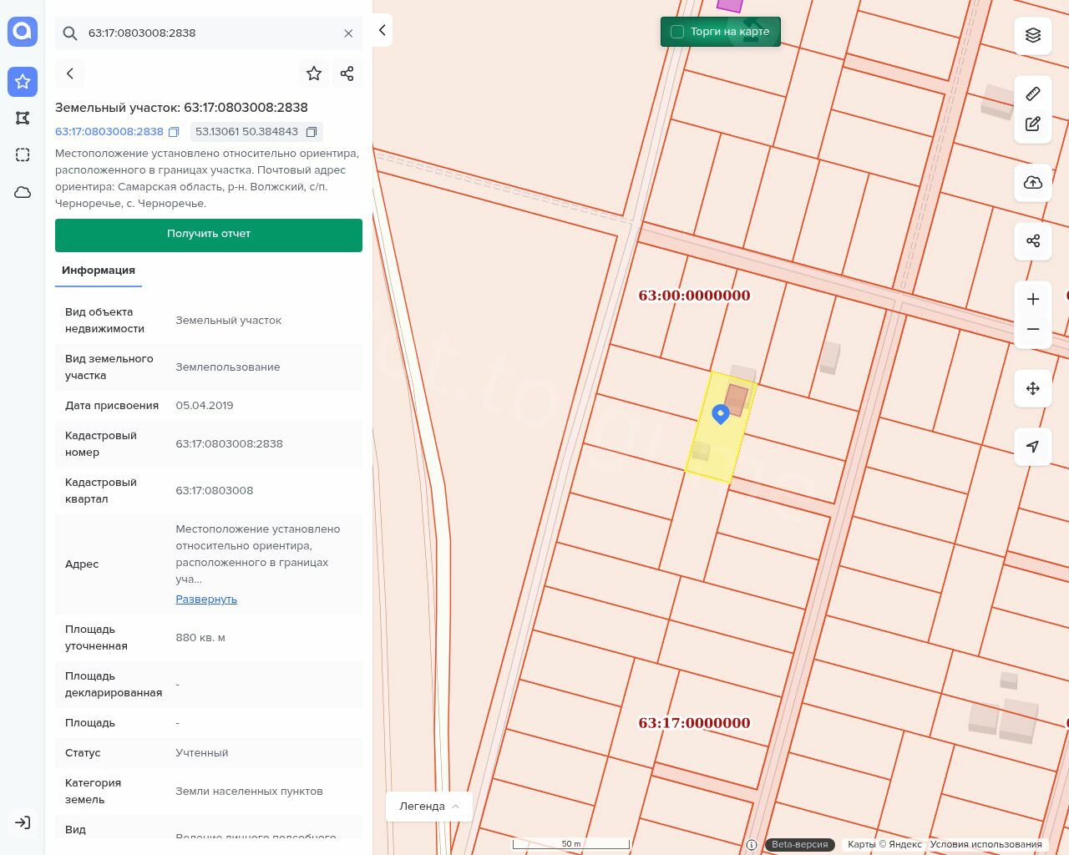Image resolution: width=1069 pixels, height=855 pixels.
Task: Switch to the Информация tab
Action: tap(99, 271)
